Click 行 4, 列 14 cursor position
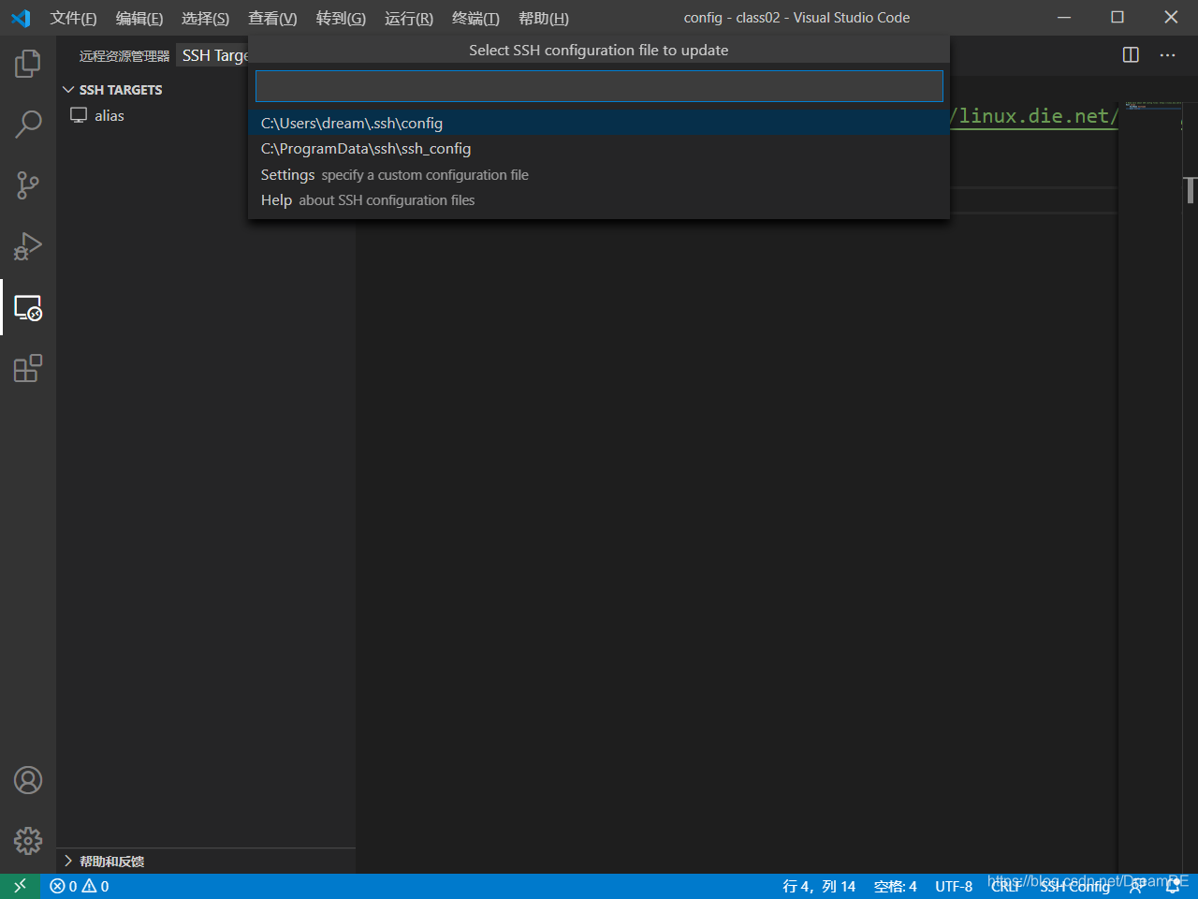The height and width of the screenshot is (899, 1198). pos(819,886)
